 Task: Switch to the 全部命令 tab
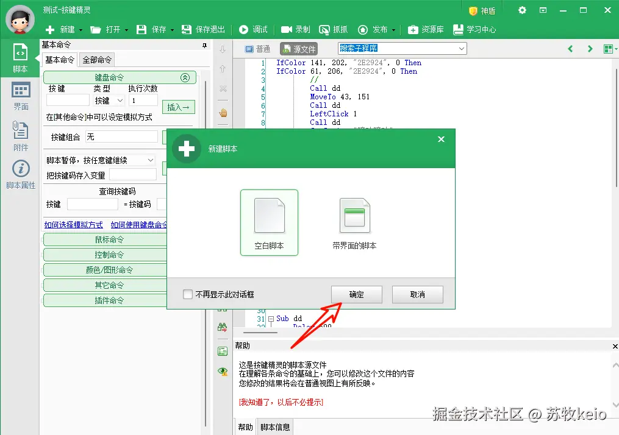pyautogui.click(x=97, y=60)
